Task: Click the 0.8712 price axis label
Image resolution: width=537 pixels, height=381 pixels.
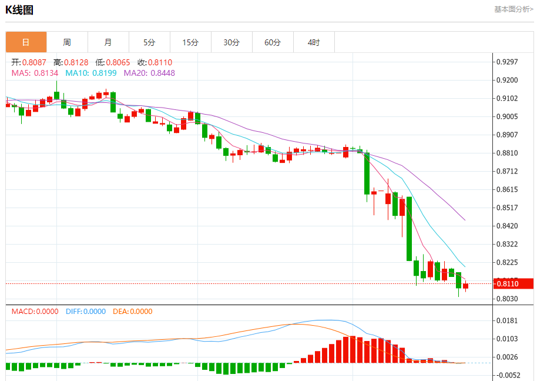Action: [x=507, y=171]
